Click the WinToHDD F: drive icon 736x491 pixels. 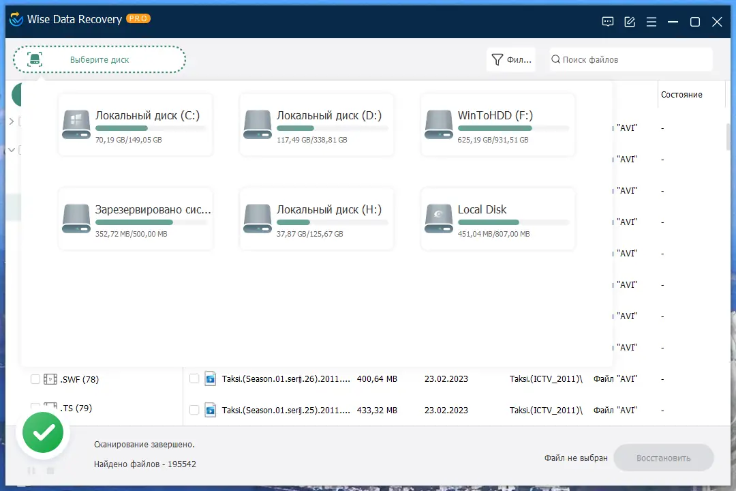point(438,125)
